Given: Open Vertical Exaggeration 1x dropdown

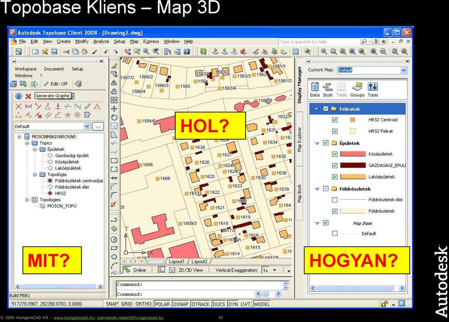Looking at the screenshot, I should pyautogui.click(x=275, y=270).
